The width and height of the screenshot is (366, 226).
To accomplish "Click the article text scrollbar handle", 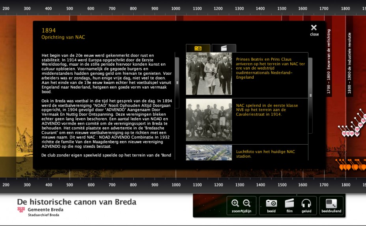I will (177, 83).
